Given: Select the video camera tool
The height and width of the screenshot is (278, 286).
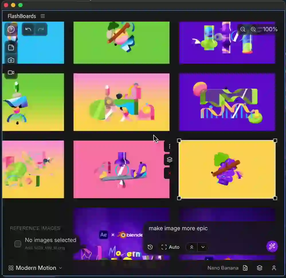Looking at the screenshot, I should (11, 73).
